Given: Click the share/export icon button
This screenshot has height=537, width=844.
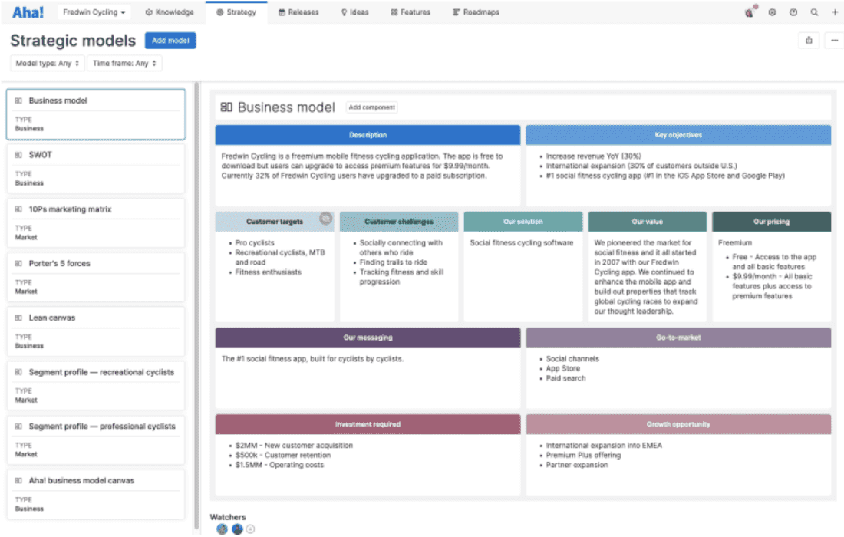Looking at the screenshot, I should click(809, 41).
